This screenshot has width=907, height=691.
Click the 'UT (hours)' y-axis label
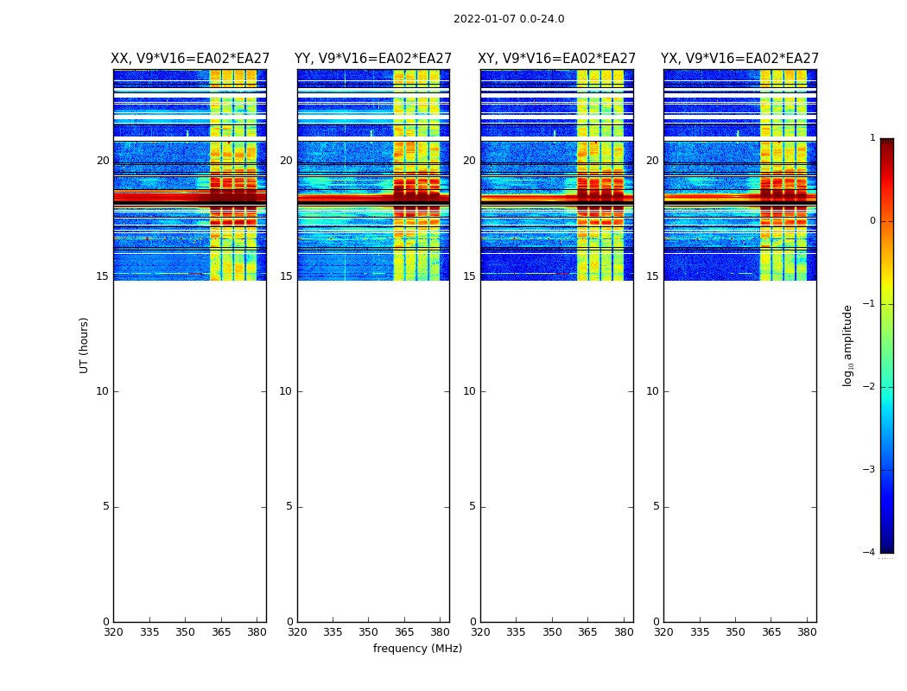(x=84, y=345)
